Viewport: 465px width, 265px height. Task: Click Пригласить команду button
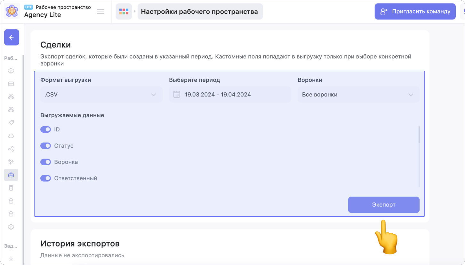(415, 12)
